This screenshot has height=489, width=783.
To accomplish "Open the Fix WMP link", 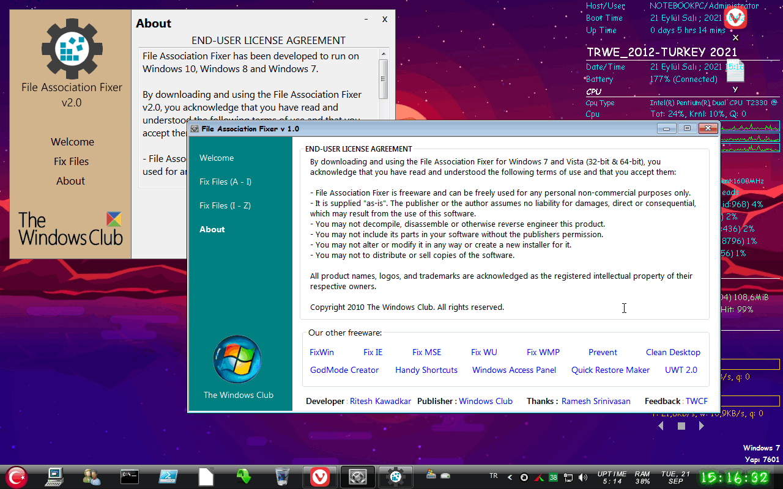I will [543, 352].
